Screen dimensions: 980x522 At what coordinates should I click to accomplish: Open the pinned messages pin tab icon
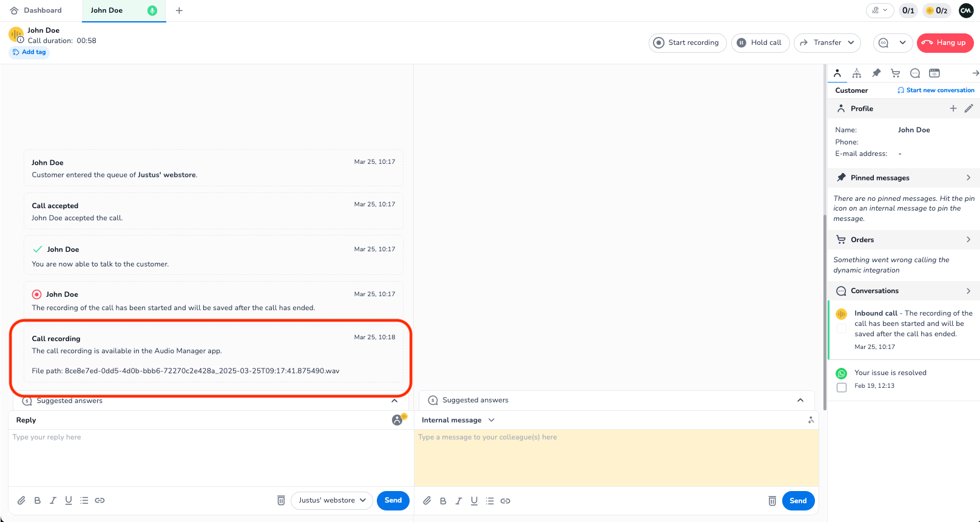click(876, 73)
